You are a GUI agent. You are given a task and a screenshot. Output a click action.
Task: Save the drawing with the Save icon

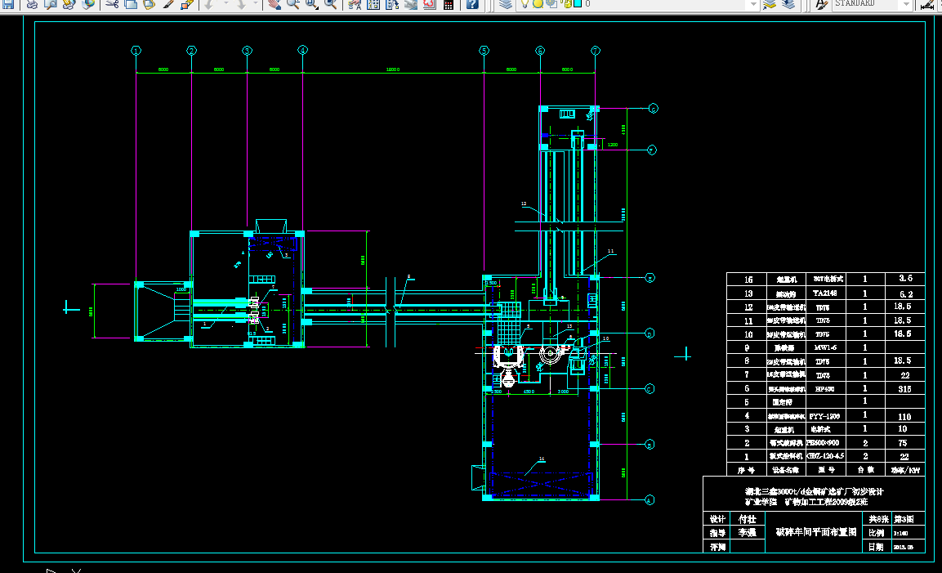click(8, 4)
